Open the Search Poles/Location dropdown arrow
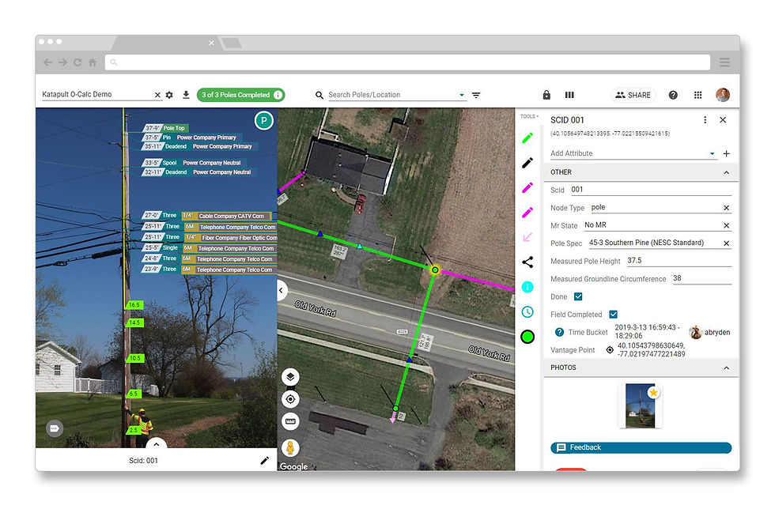This screenshot has width=775, height=509. click(x=462, y=95)
